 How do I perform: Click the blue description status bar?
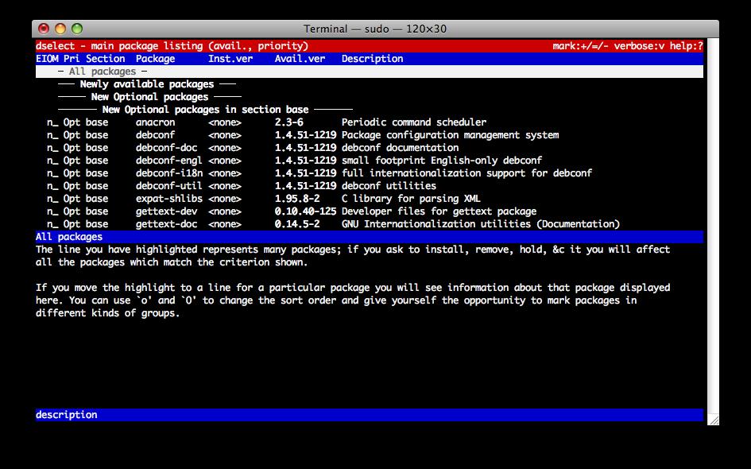coord(369,415)
